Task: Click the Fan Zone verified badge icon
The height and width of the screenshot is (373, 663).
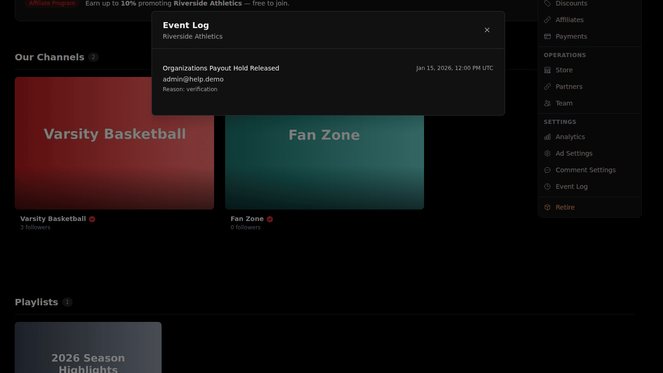Action: coord(270,219)
